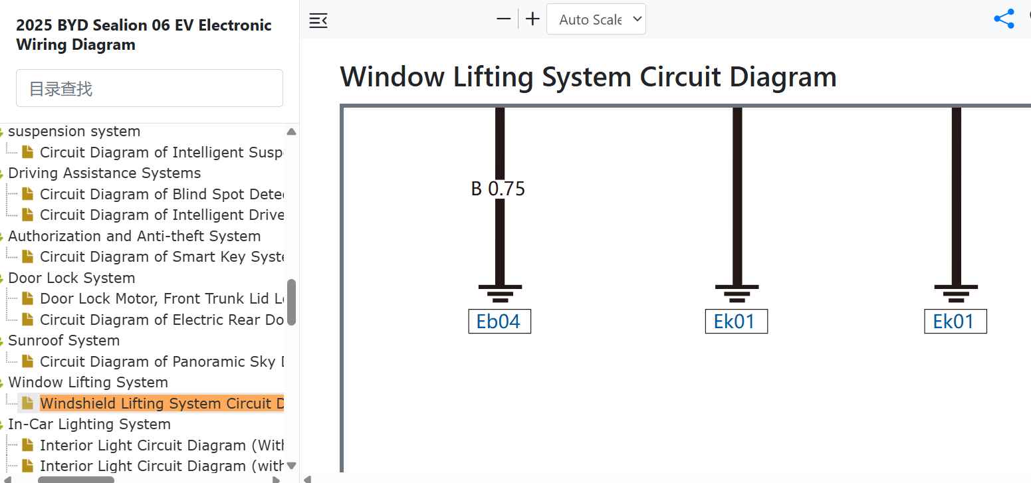
Task: Select Circuit Diagram of Intelligent Drive
Action: [x=162, y=215]
